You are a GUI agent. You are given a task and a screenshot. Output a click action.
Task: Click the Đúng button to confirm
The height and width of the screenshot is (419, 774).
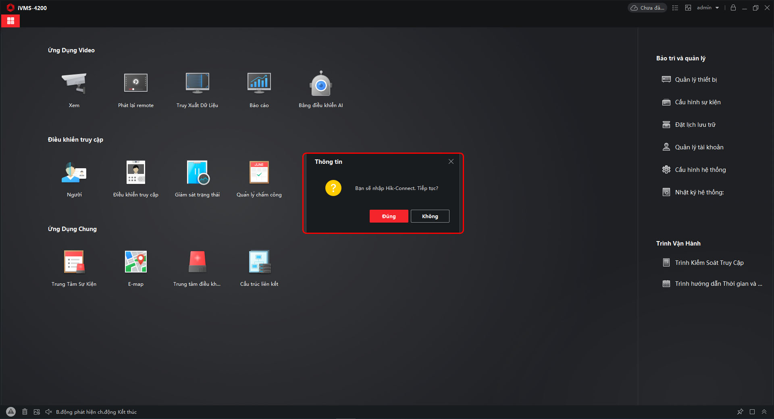click(389, 216)
